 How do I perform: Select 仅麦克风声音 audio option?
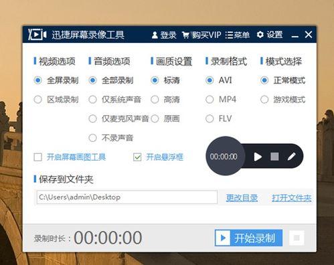pos(118,118)
